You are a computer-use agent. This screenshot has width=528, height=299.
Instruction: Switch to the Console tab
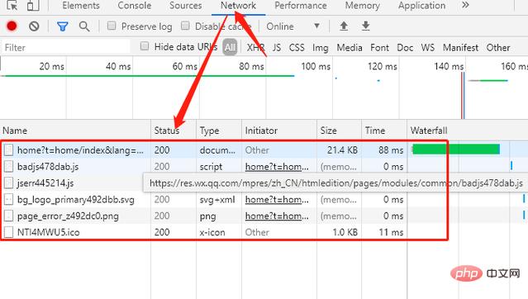(x=135, y=6)
